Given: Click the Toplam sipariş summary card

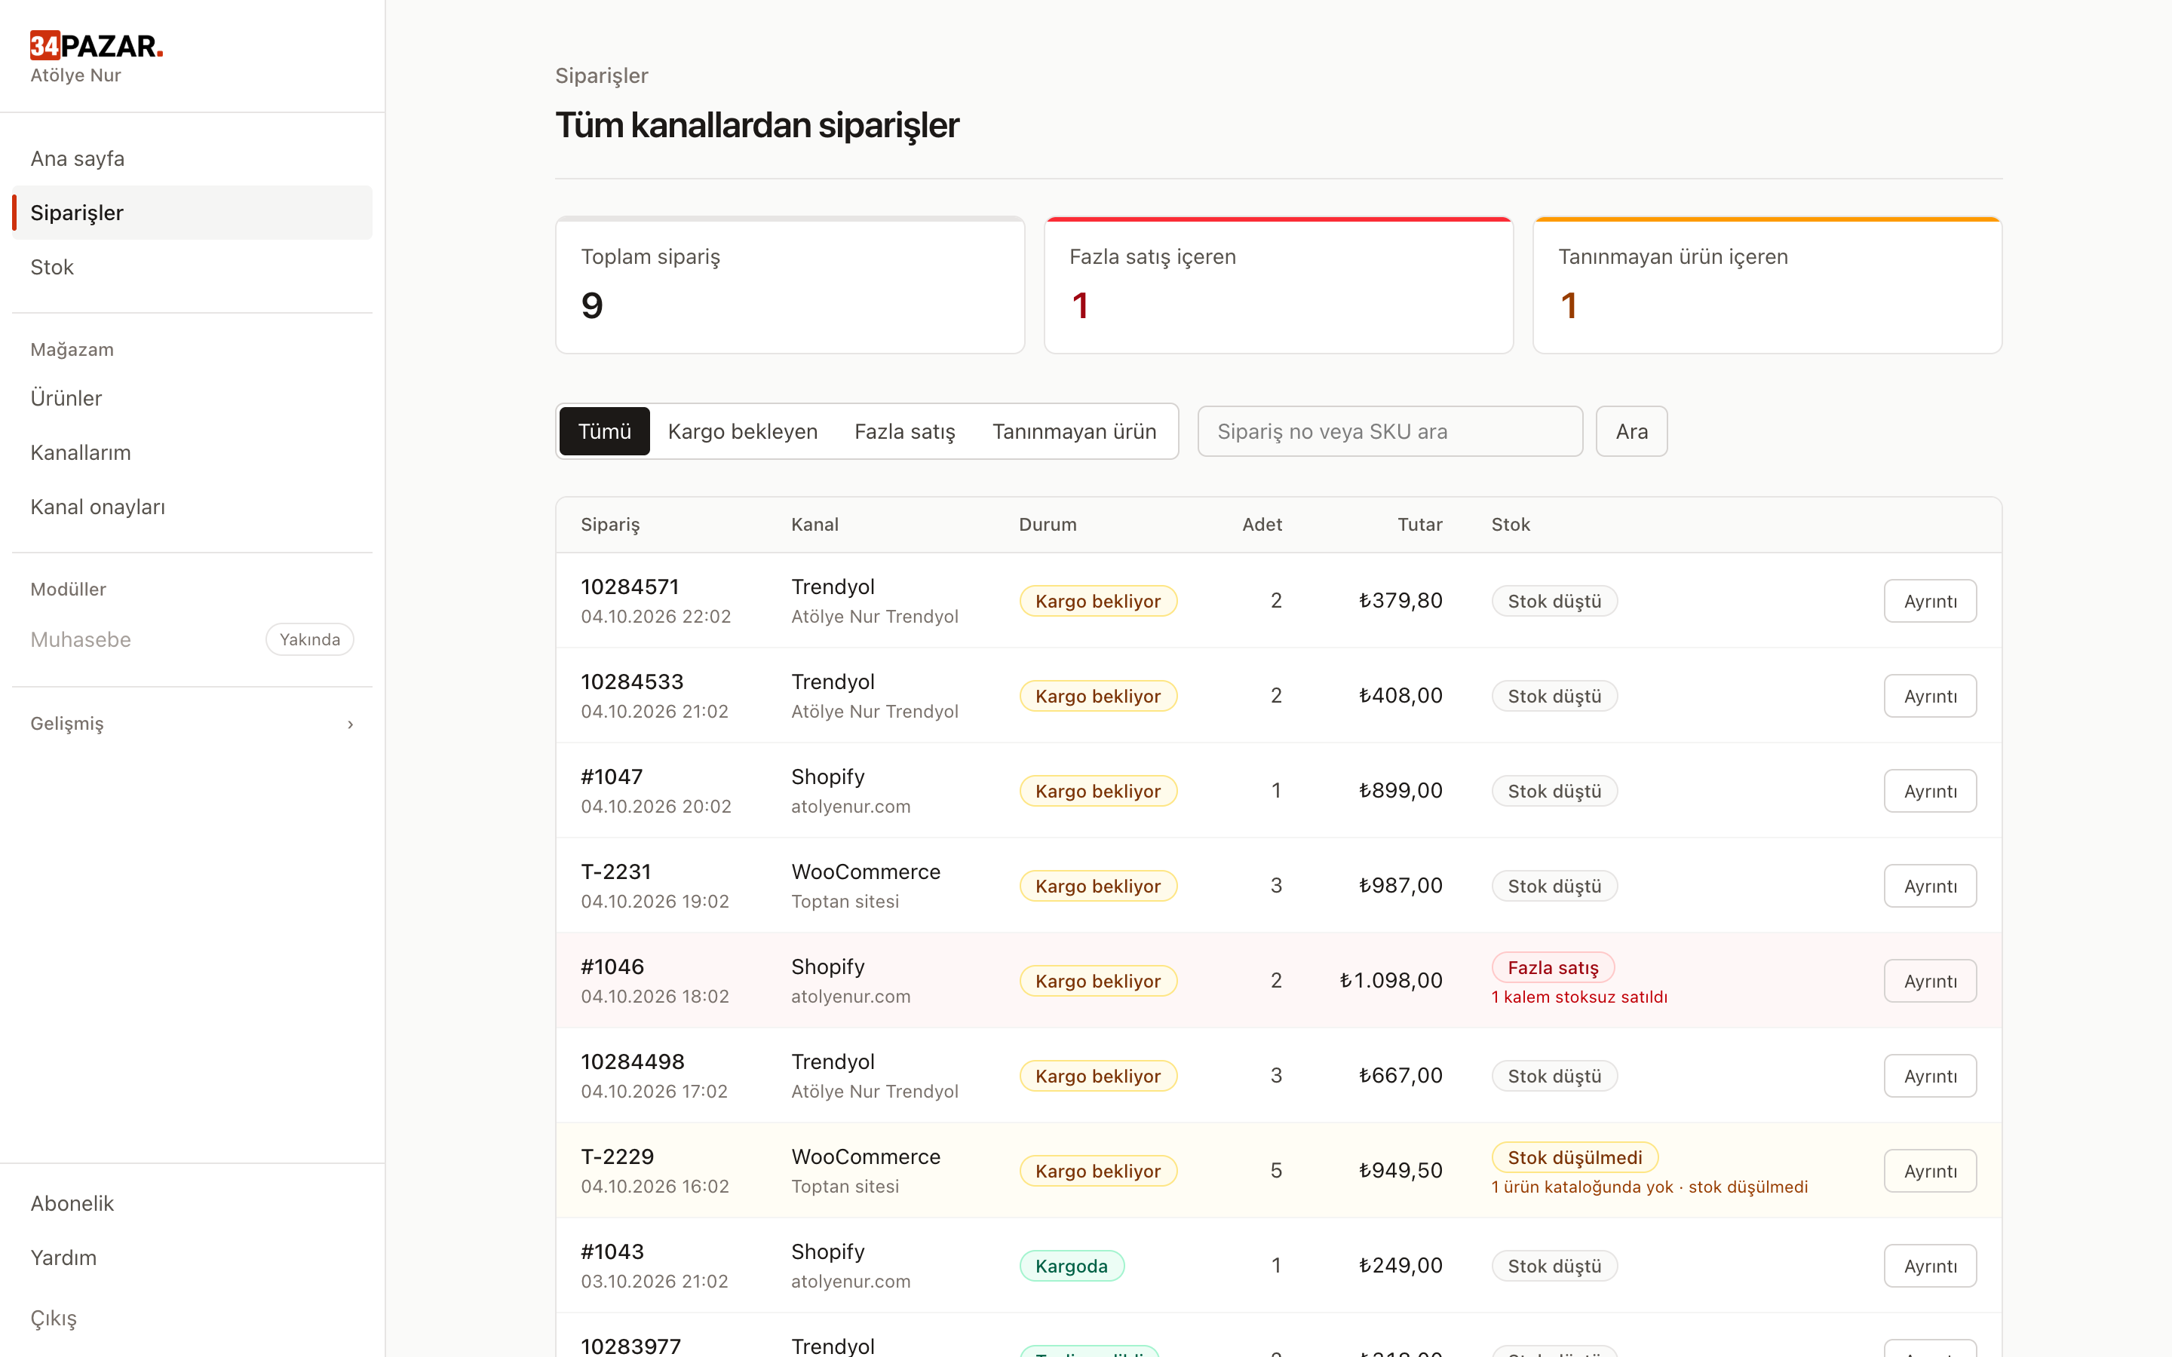Looking at the screenshot, I should 790,286.
